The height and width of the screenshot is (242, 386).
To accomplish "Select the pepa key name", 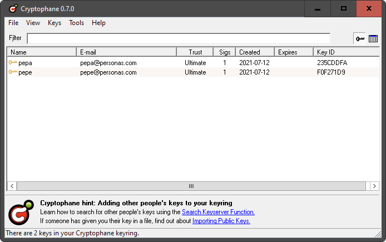I will tap(25, 63).
